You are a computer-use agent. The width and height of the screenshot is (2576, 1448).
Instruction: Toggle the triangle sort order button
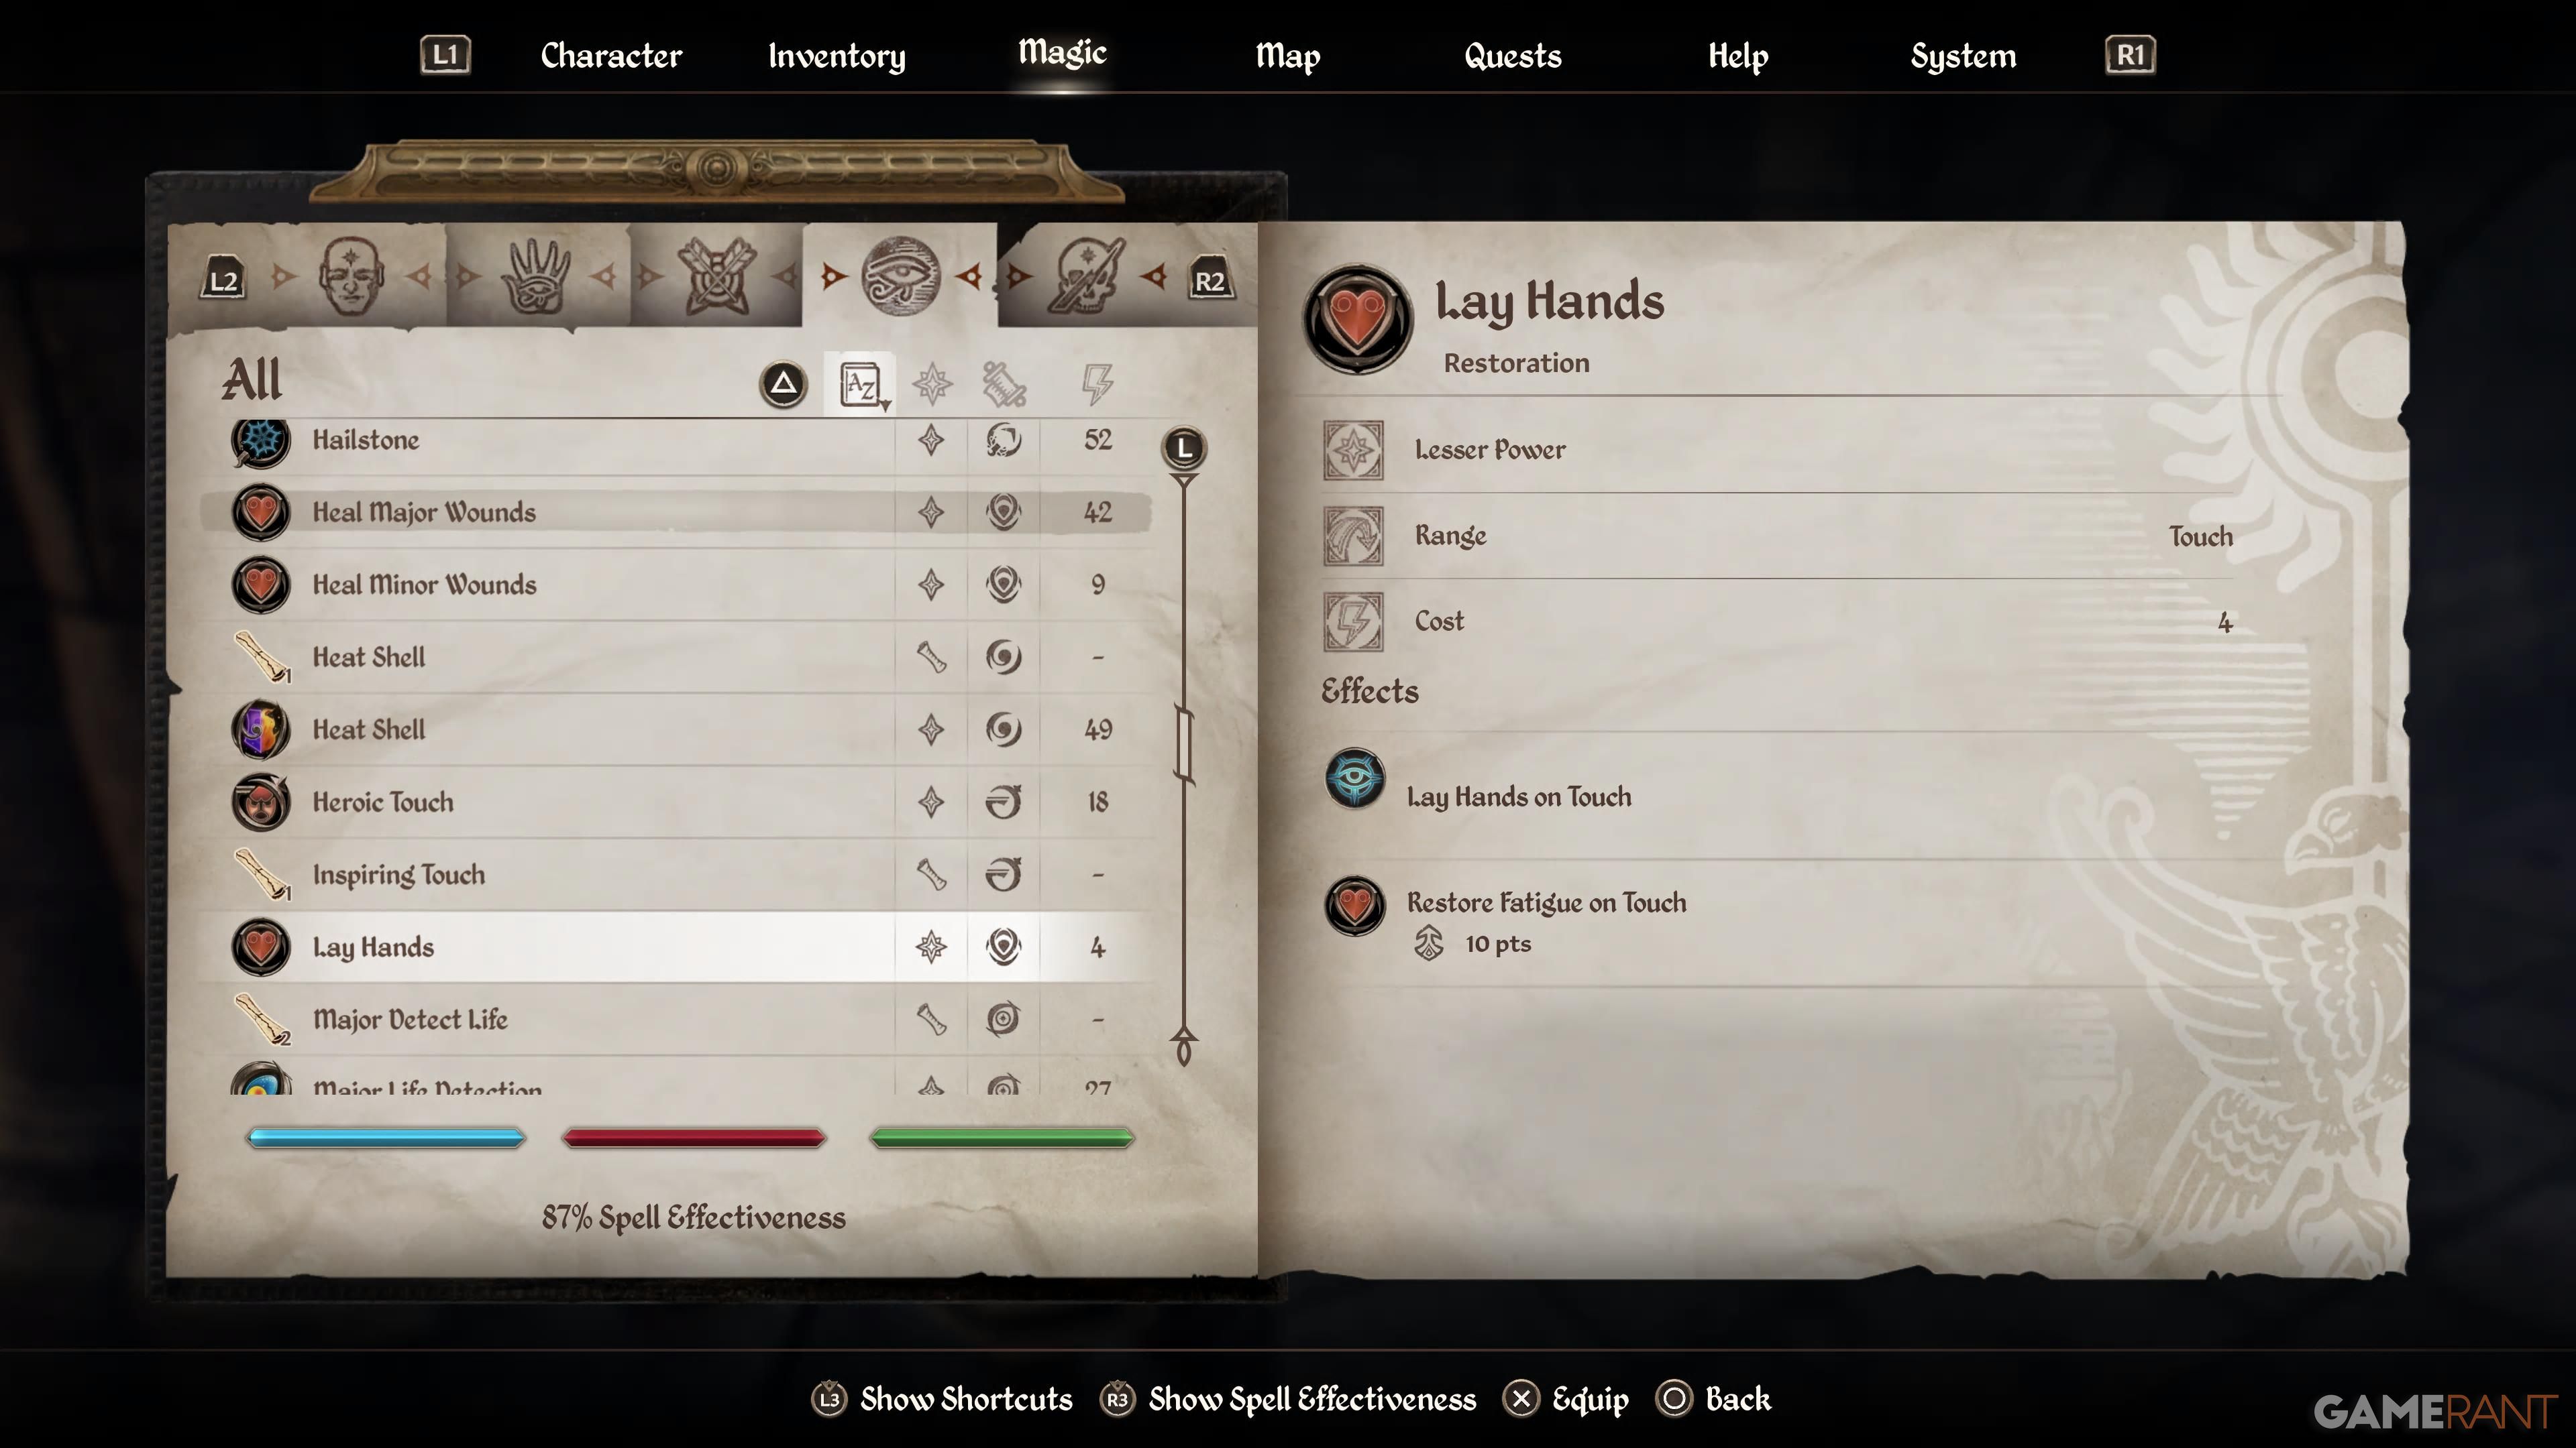[x=784, y=383]
